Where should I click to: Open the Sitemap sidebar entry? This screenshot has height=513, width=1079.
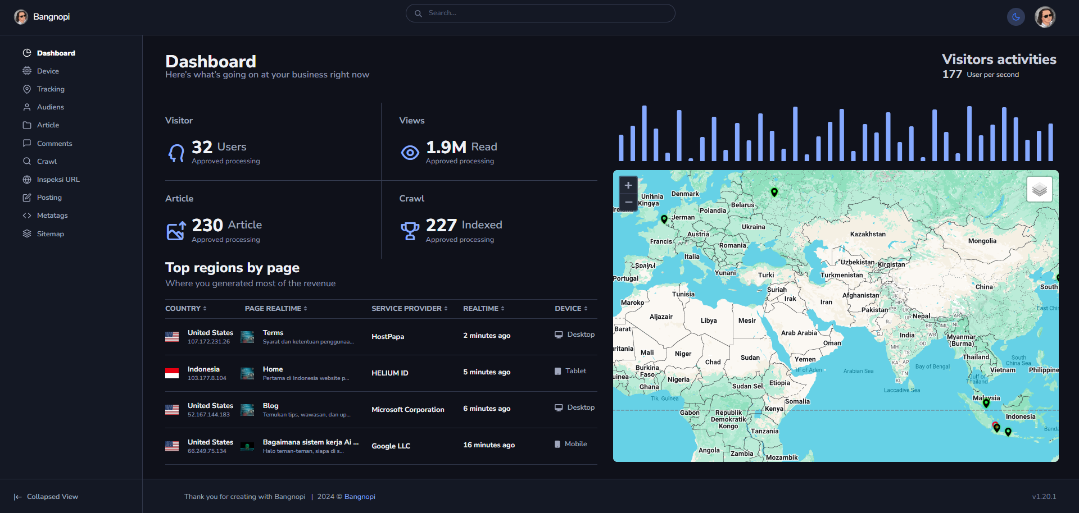[50, 234]
